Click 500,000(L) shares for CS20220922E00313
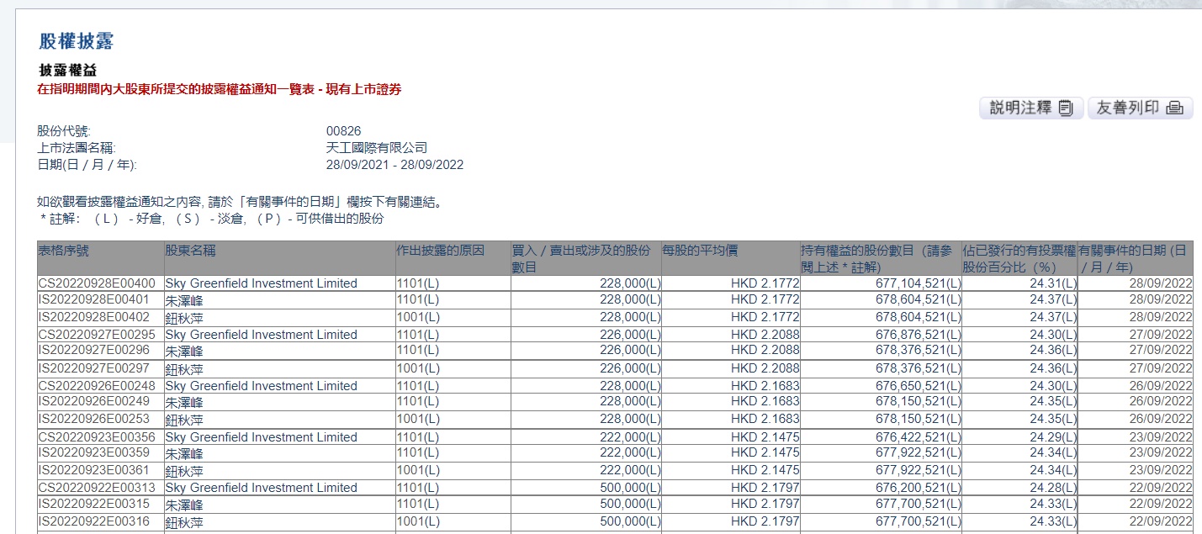The height and width of the screenshot is (534, 1202). coord(630,488)
